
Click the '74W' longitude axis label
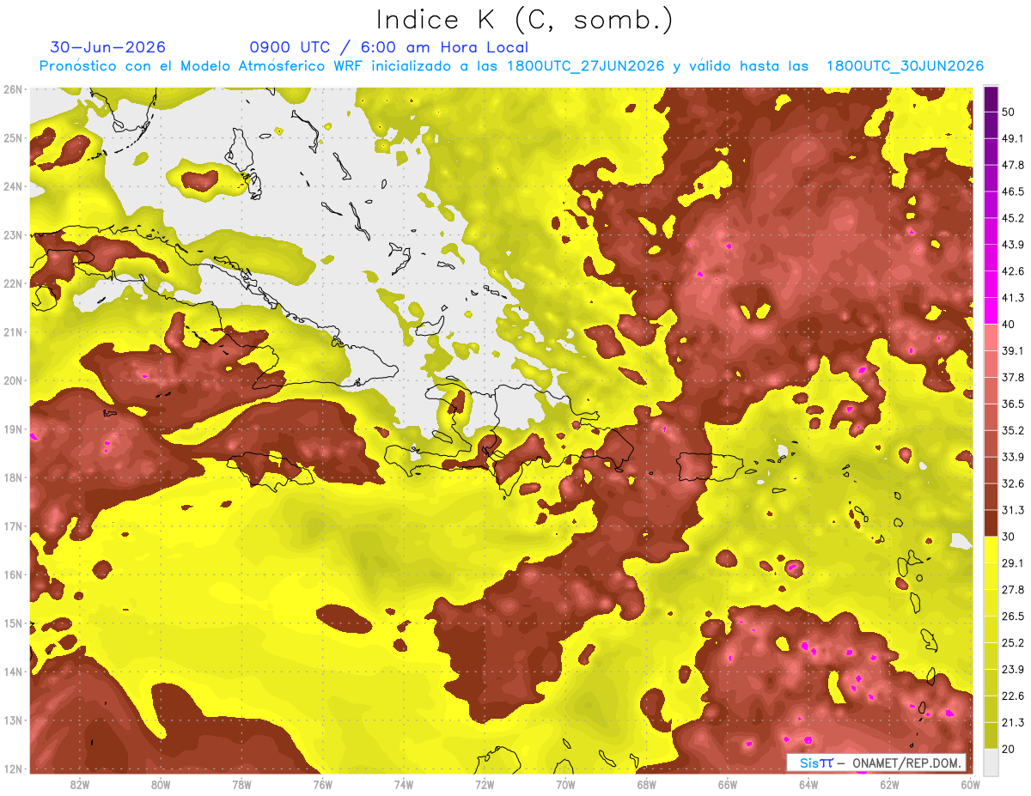[x=404, y=784]
